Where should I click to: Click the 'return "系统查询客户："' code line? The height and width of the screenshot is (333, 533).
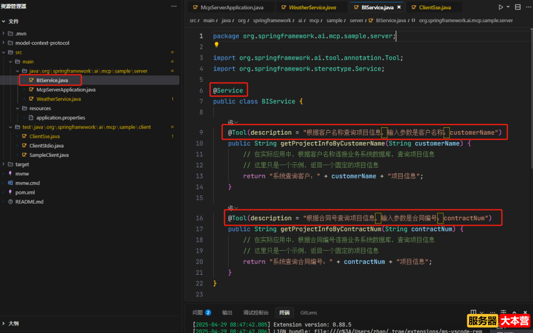(x=333, y=176)
